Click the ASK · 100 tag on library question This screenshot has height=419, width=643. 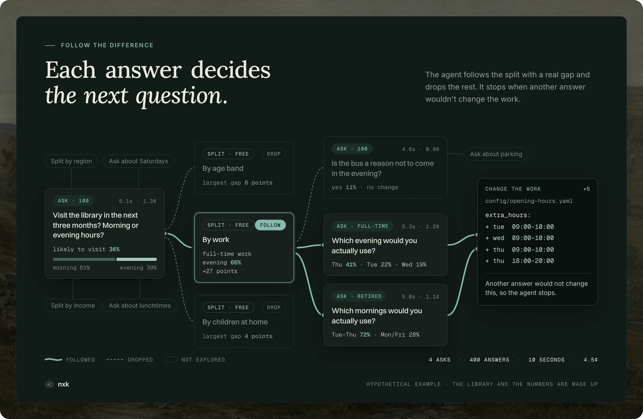click(73, 201)
